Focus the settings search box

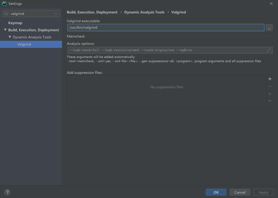click(31, 14)
